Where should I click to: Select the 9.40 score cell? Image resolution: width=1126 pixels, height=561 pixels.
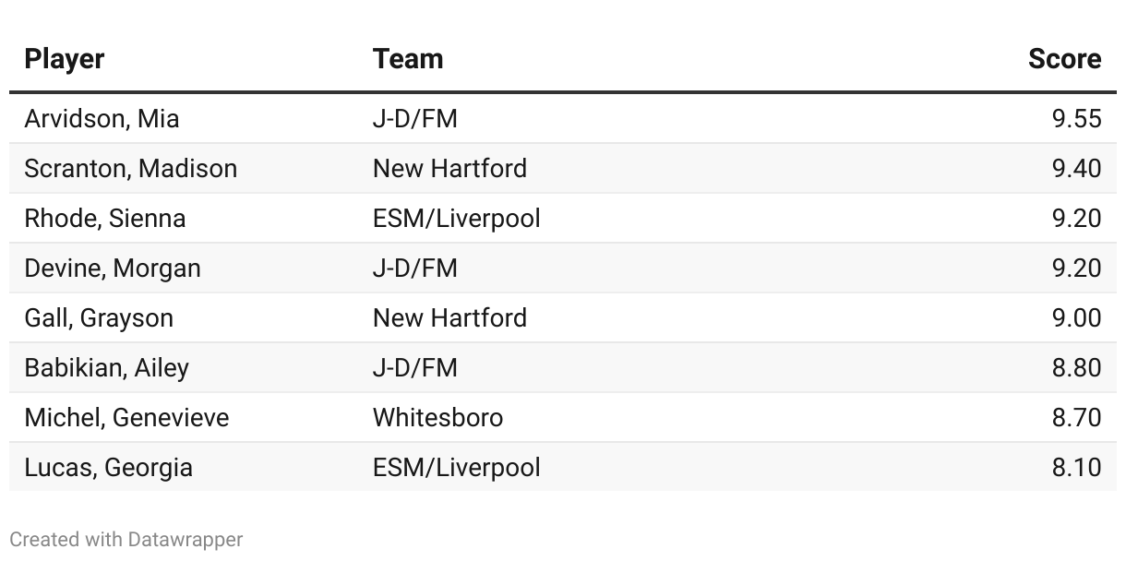pyautogui.click(x=1076, y=169)
